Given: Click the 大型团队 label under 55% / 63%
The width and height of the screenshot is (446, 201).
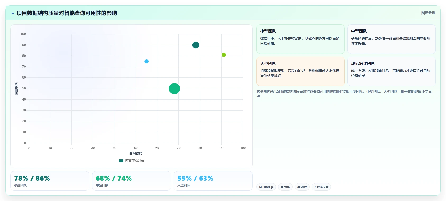Looking at the screenshot, I should [184, 185].
